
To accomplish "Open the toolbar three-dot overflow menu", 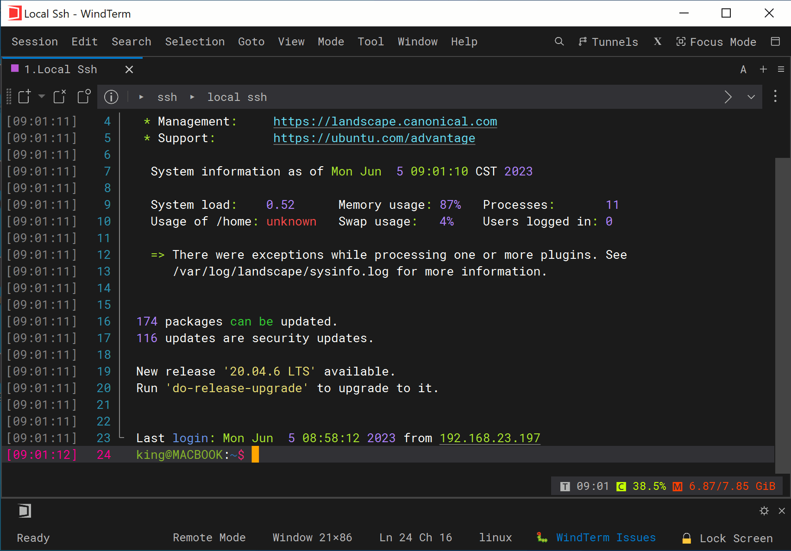I will 775,96.
